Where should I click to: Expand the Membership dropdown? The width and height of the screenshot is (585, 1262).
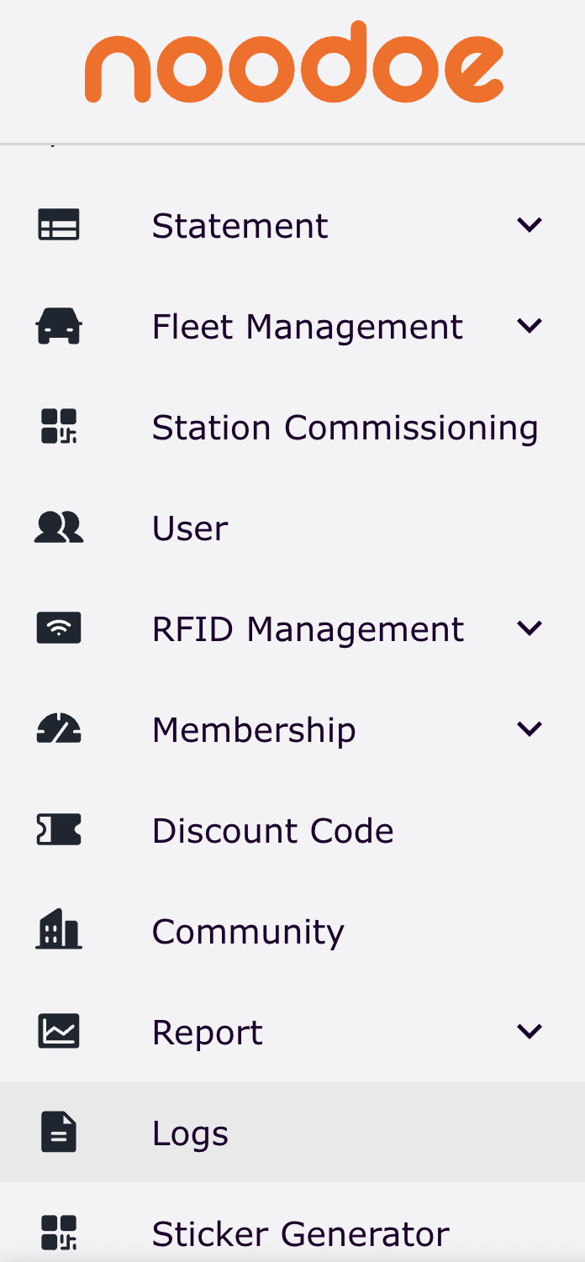pyautogui.click(x=530, y=728)
